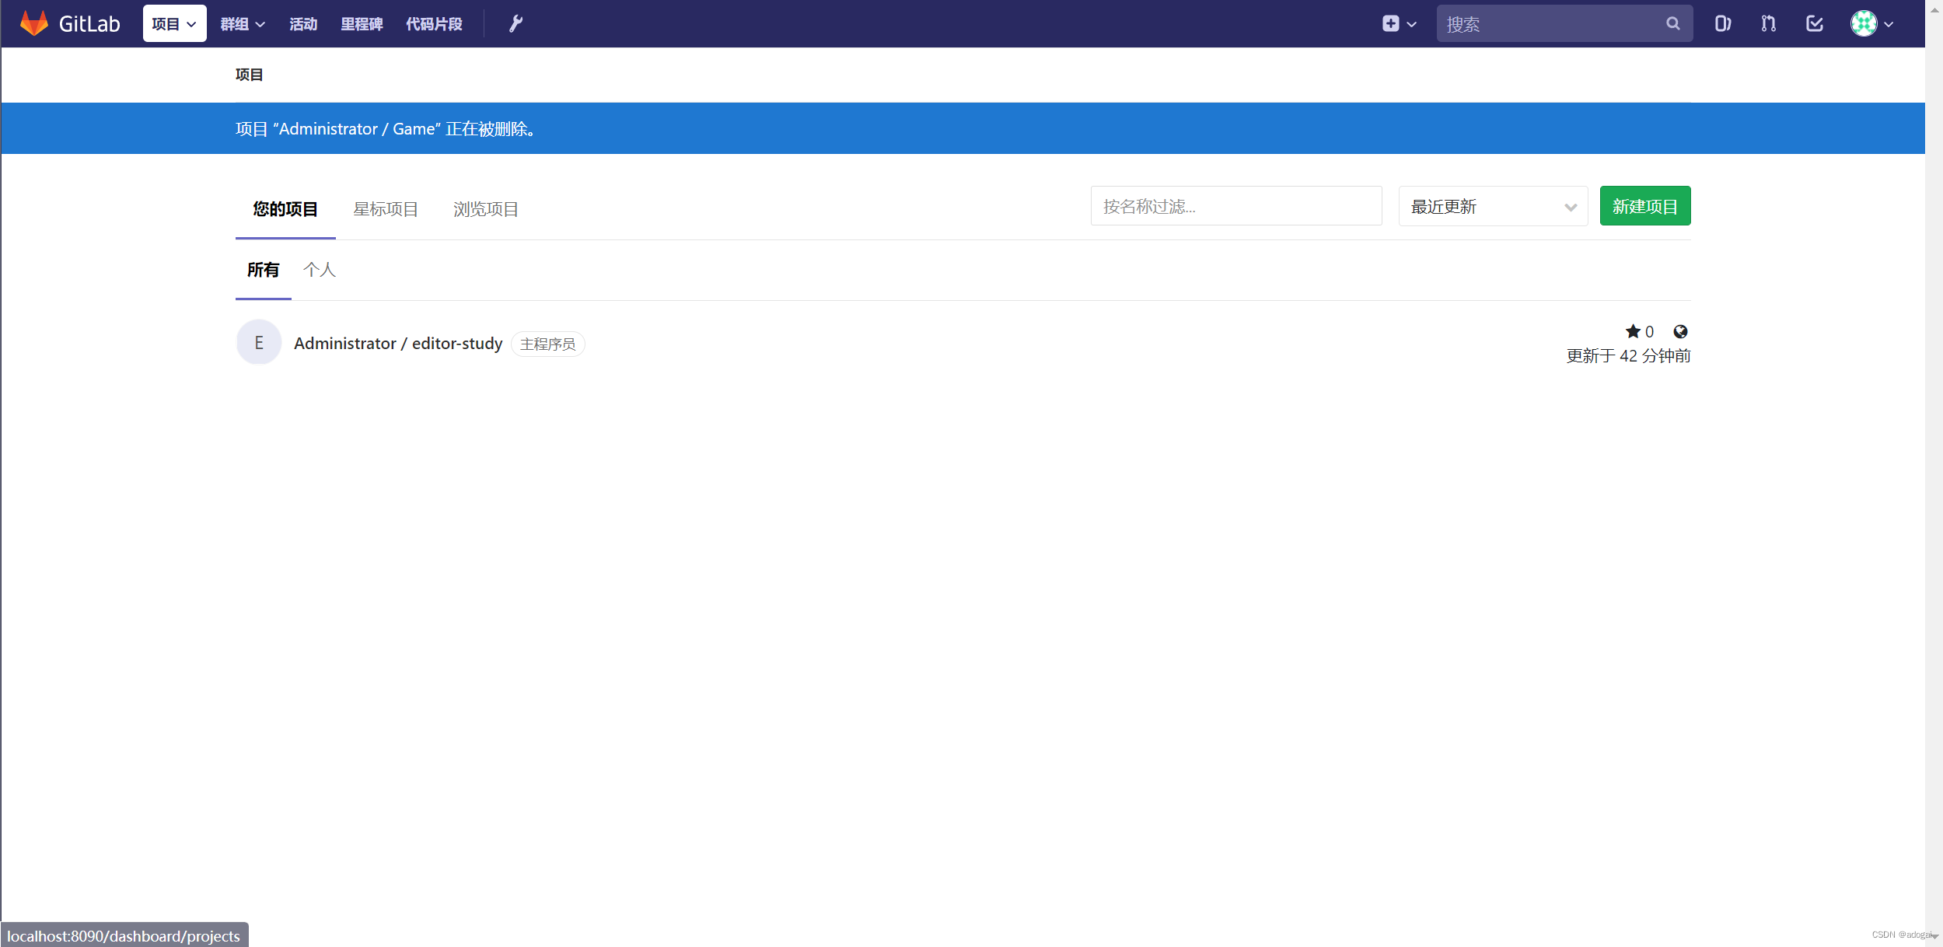Open the admin area wrench icon
The image size is (1943, 947).
coord(515,24)
